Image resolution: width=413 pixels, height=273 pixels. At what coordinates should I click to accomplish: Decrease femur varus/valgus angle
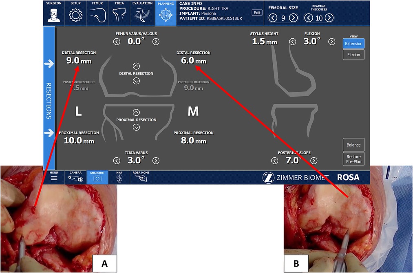pyautogui.click(x=117, y=42)
